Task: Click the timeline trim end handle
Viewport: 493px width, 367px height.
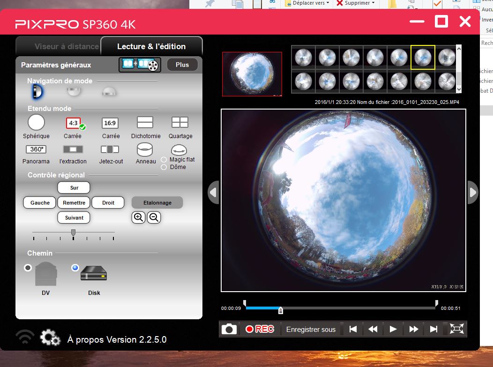Action: [436, 303]
